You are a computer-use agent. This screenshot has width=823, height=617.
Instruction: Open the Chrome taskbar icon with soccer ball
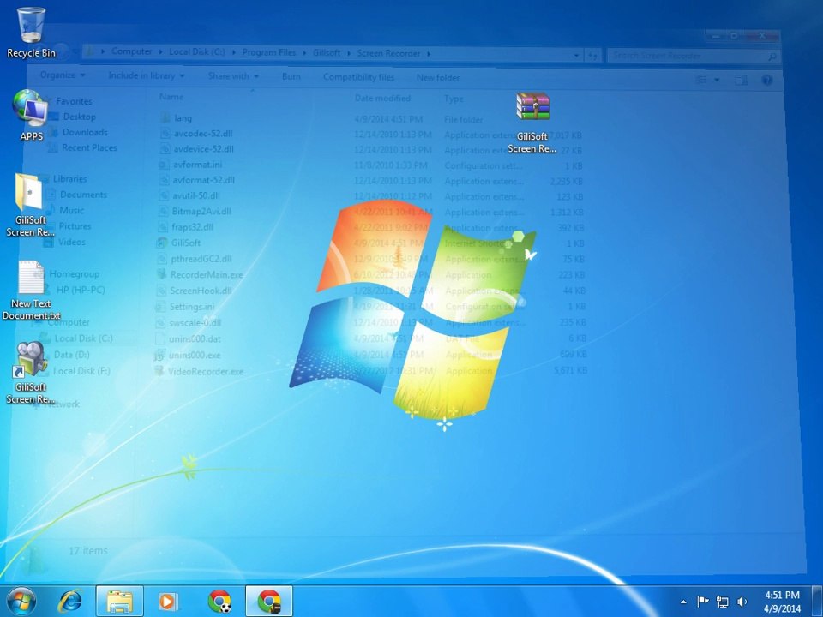click(x=219, y=601)
